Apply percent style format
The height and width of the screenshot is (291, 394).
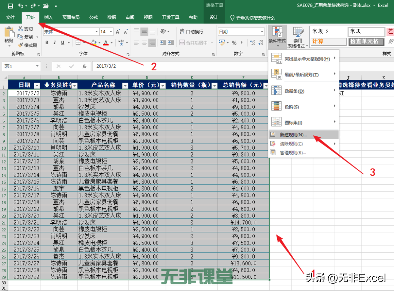point(234,42)
